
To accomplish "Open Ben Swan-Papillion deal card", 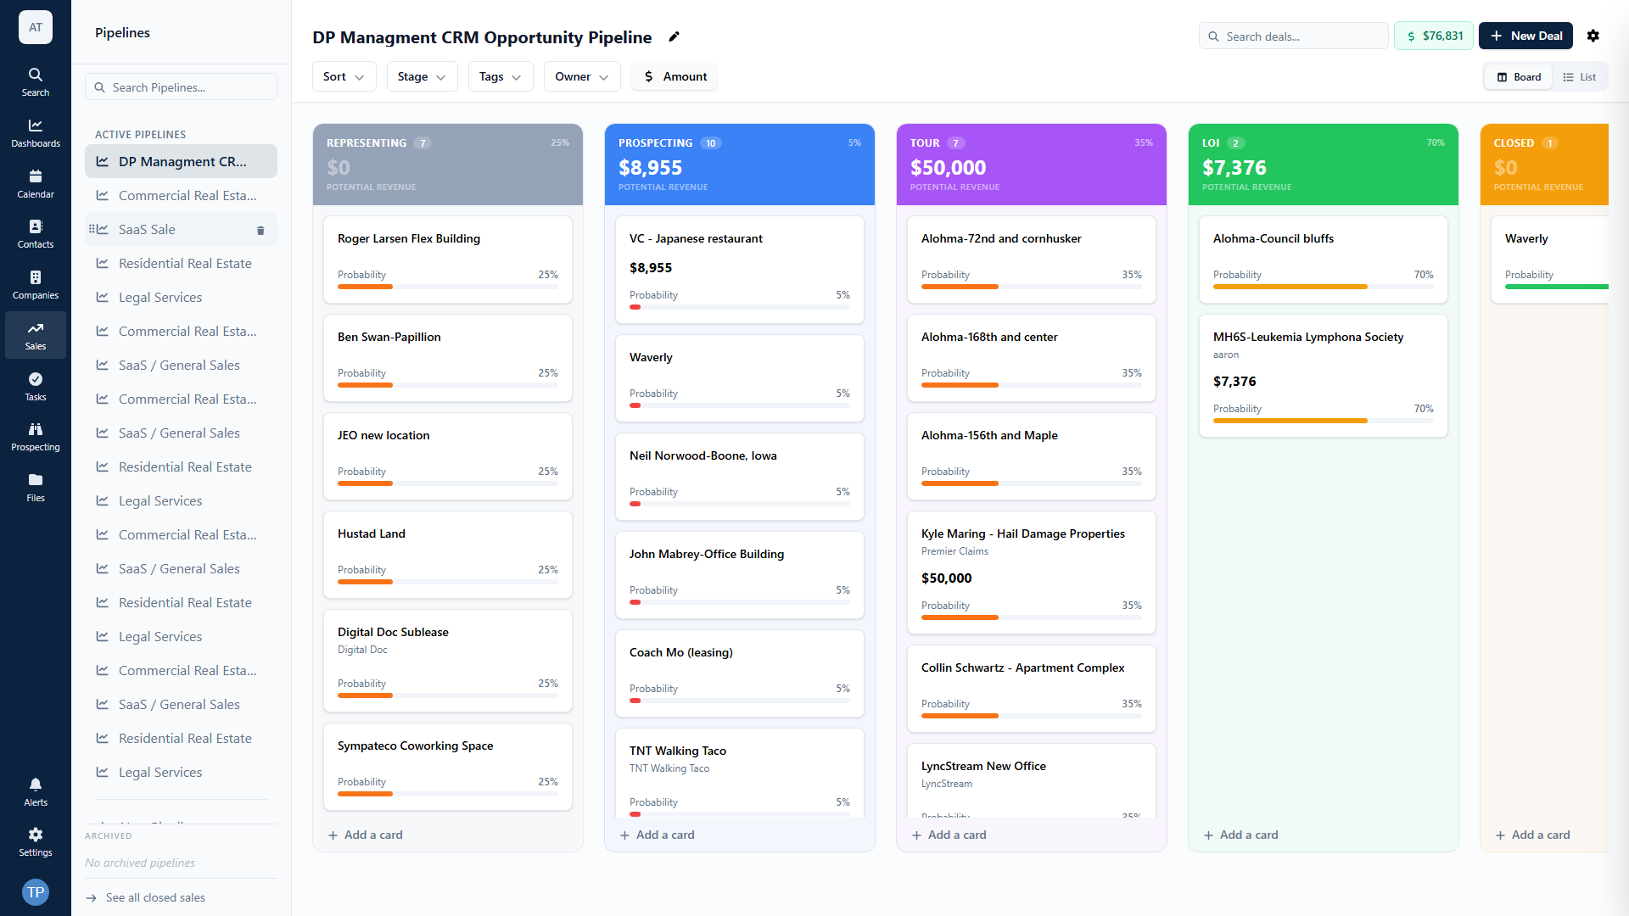I will coord(448,358).
